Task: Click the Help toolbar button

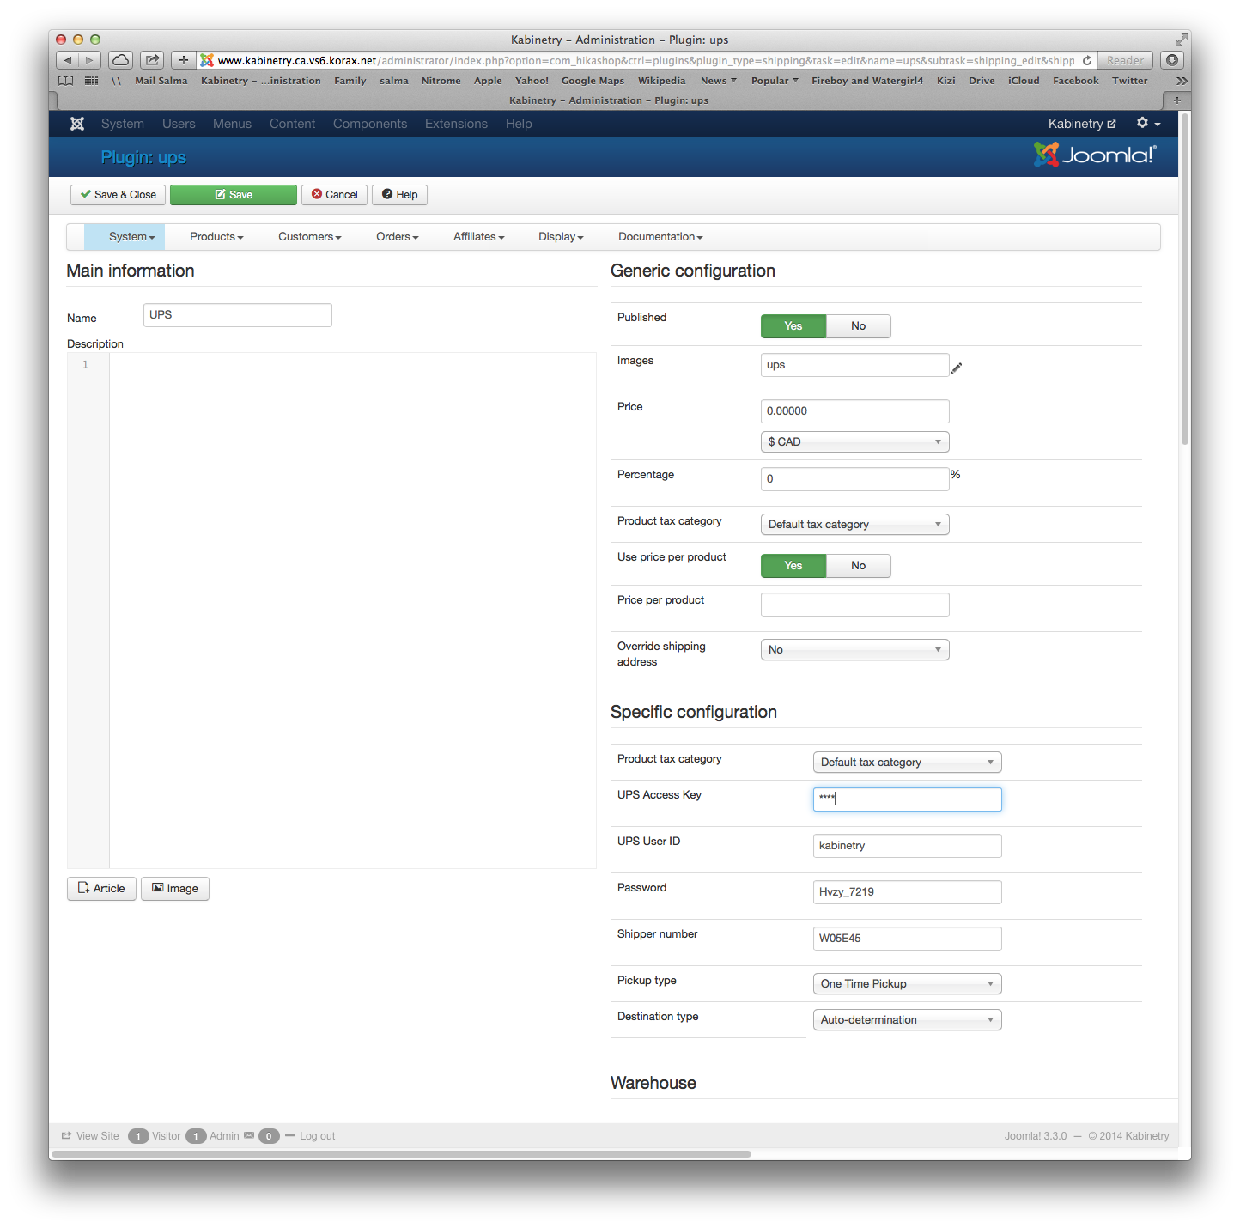Action: pyautogui.click(x=400, y=195)
